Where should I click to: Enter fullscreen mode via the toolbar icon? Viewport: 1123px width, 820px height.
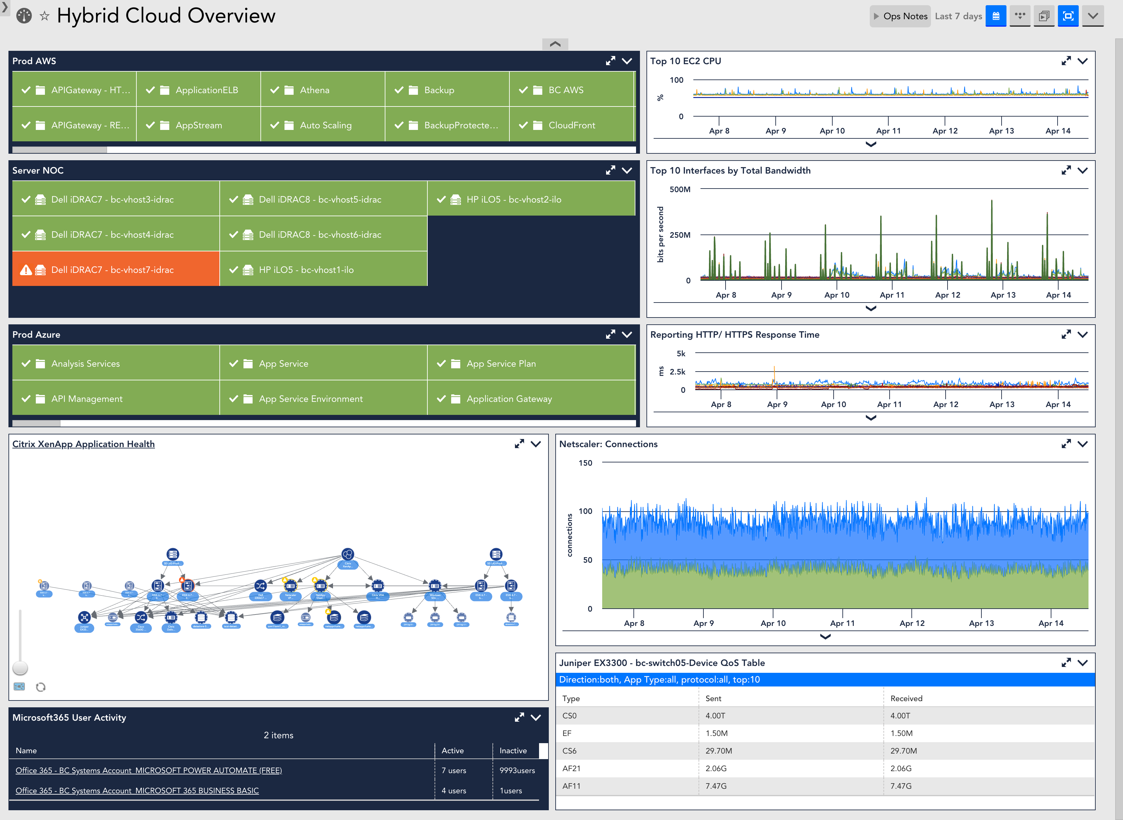click(x=1068, y=15)
